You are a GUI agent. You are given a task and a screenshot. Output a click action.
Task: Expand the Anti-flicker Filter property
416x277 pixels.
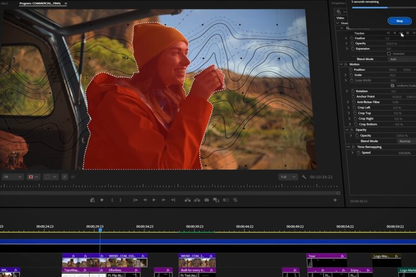tap(348, 102)
